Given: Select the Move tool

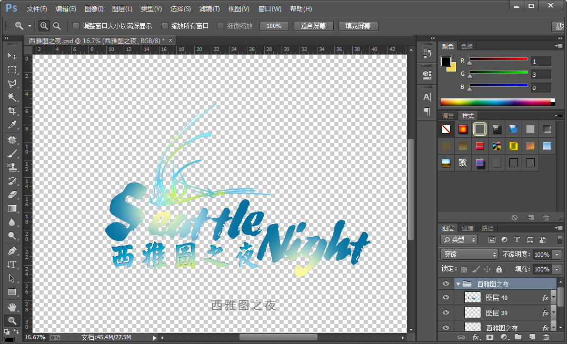Looking at the screenshot, I should pyautogui.click(x=12, y=56).
